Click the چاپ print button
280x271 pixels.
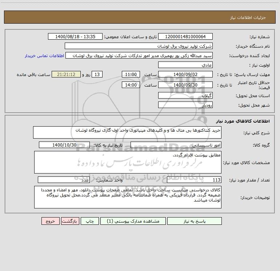[x=90, y=221]
